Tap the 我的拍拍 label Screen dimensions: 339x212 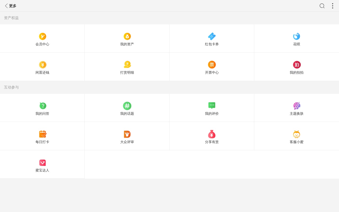pos(297,73)
